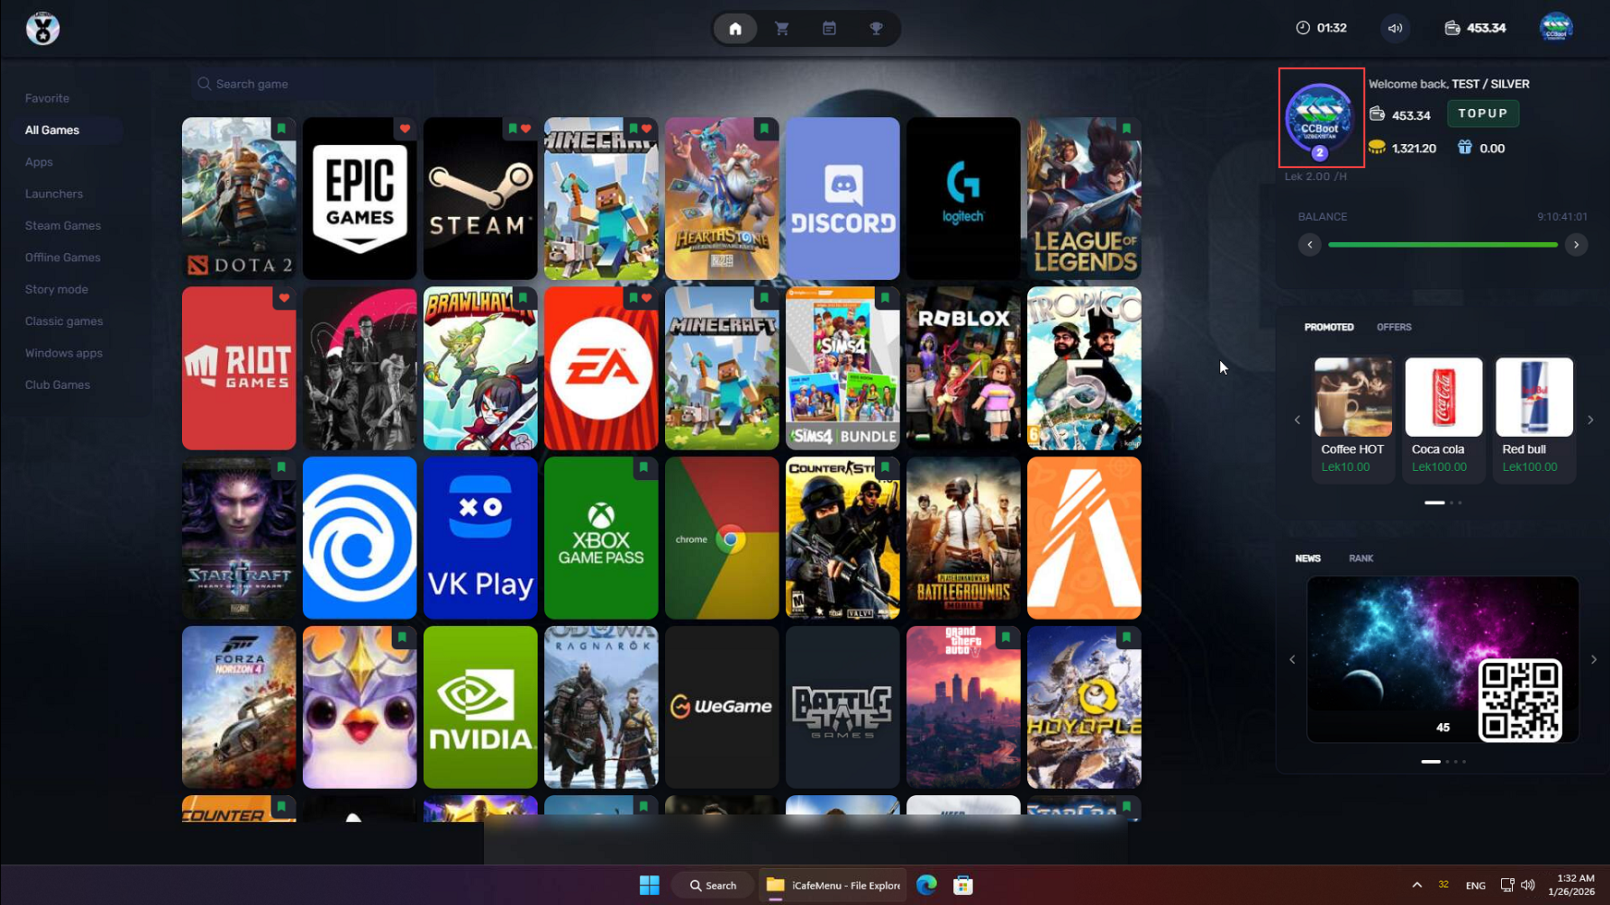Viewport: 1610px width, 905px height.
Task: Toggle bookmark on GTA V tile
Action: [1006, 637]
